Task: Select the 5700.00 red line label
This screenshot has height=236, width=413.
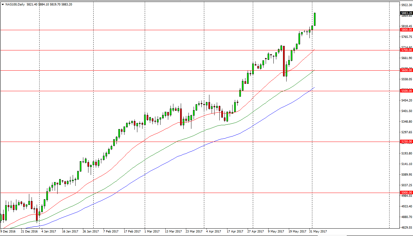Action: coord(407,50)
